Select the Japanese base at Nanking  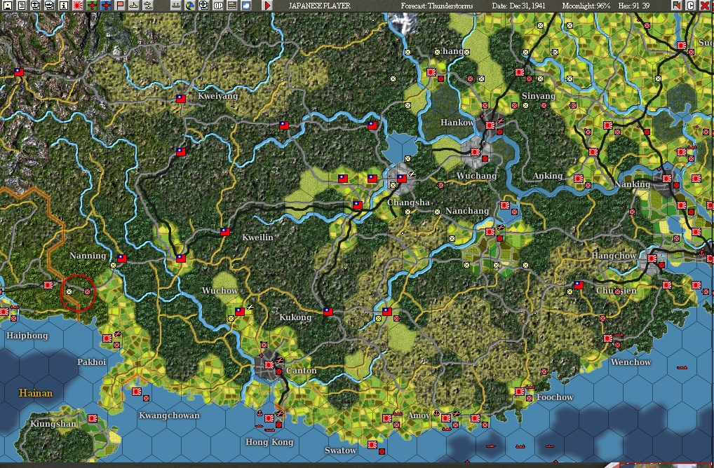(666, 178)
